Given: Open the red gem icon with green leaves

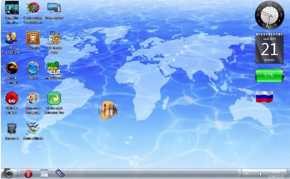Looking at the screenshot, I should [33, 8].
